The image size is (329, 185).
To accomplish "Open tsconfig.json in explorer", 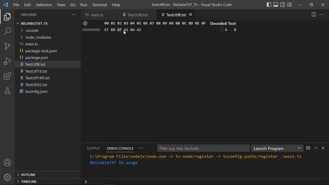I will [x=48, y=91].
